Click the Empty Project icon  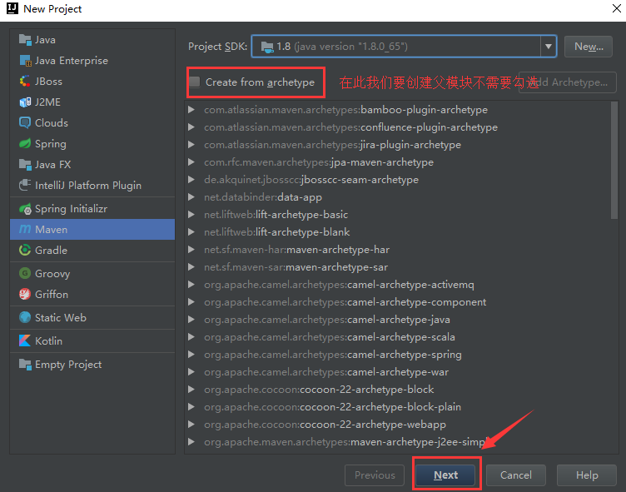[25, 365]
